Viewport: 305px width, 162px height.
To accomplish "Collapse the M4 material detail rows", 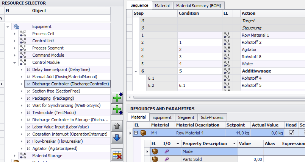I will pos(136,133).
